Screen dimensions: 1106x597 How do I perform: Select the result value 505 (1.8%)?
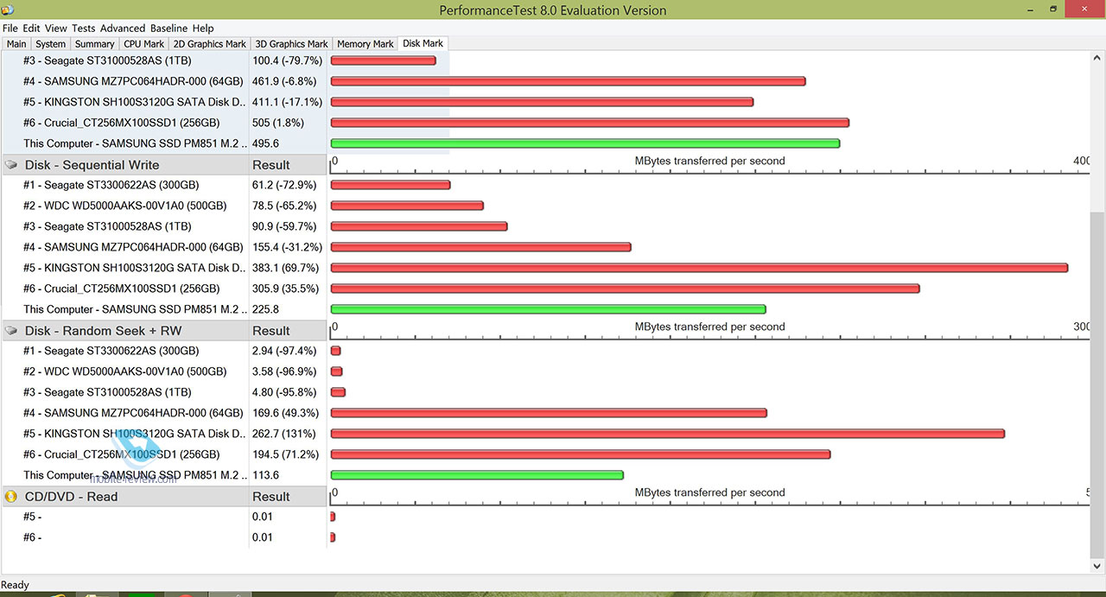(278, 123)
